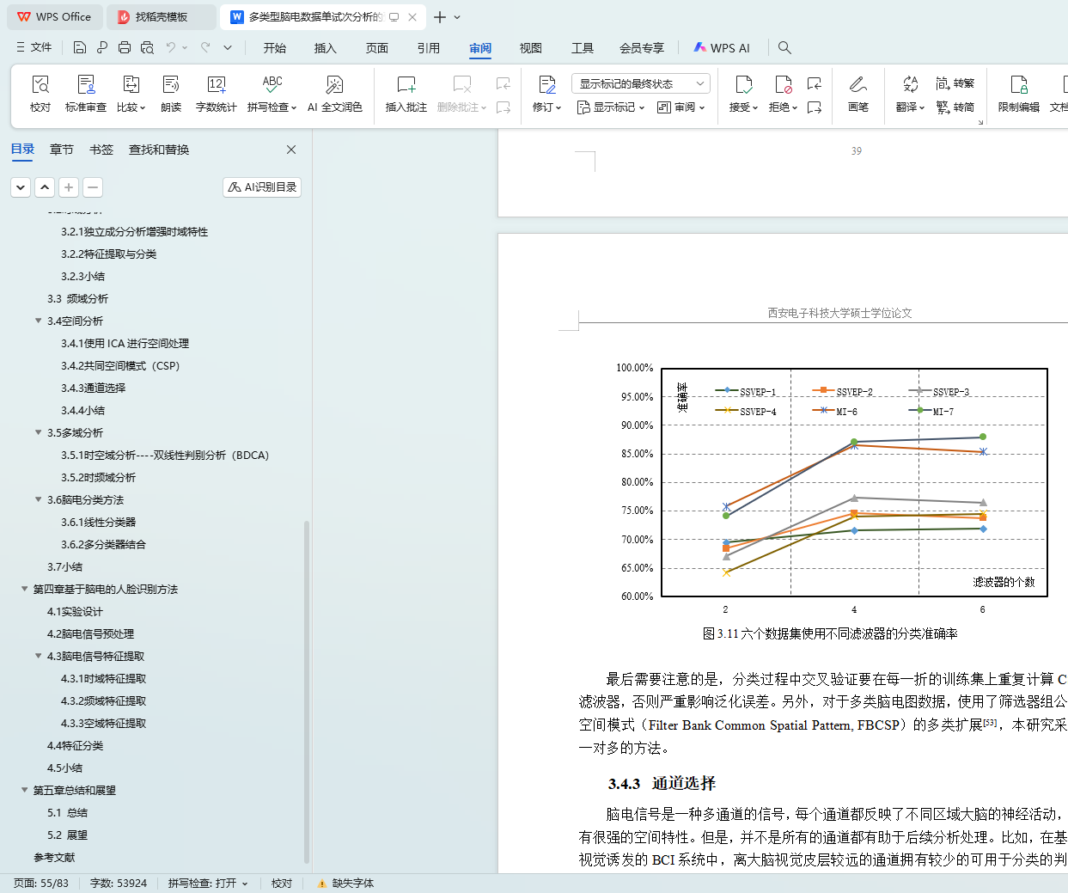Click the 缺失字体 missing-font warning

pos(345,884)
